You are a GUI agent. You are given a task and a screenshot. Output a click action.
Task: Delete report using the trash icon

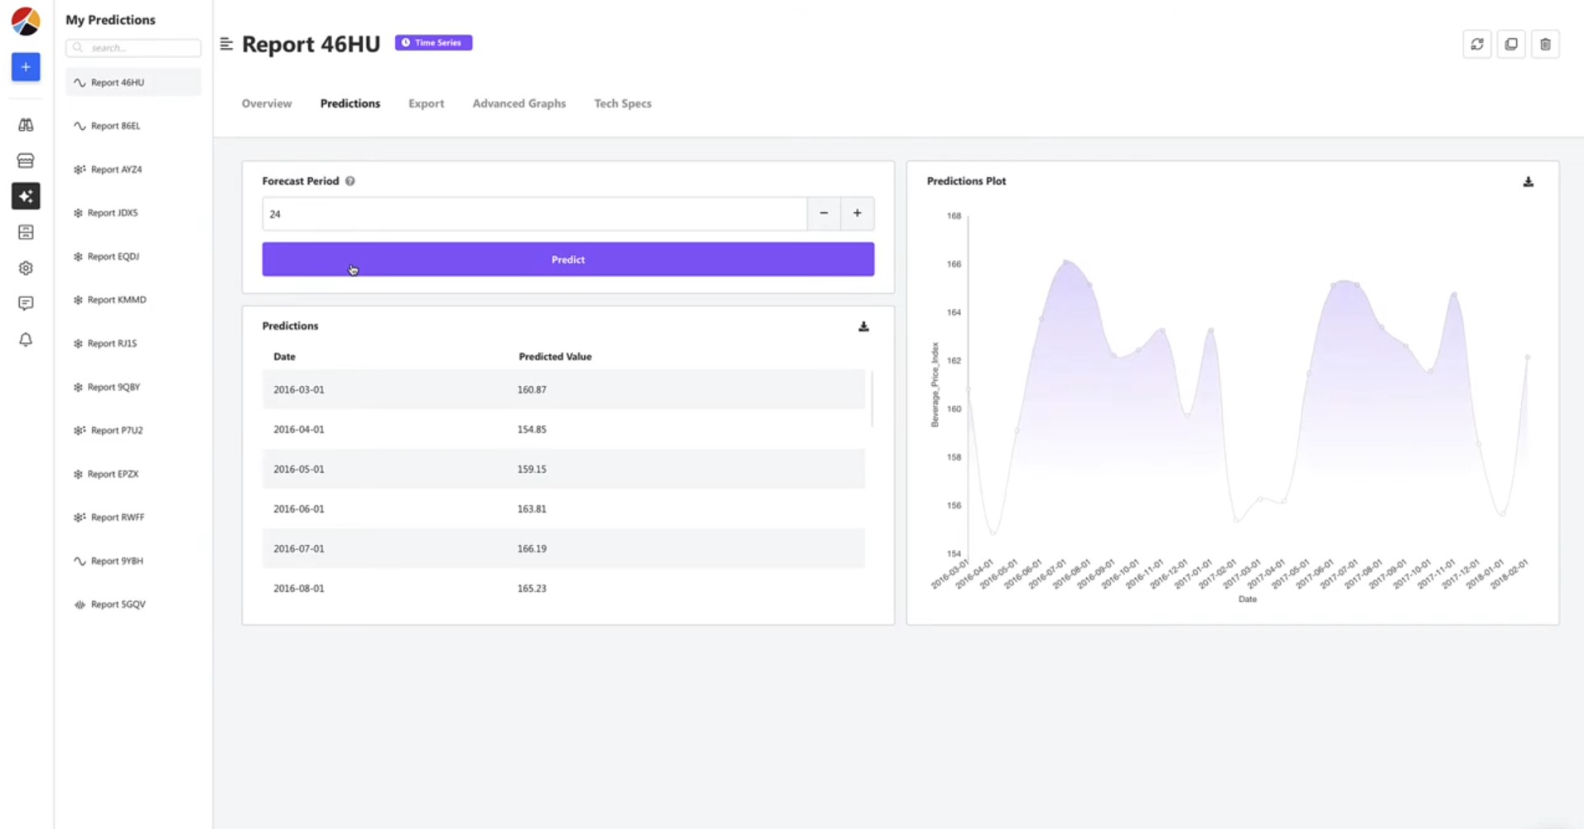(1545, 45)
